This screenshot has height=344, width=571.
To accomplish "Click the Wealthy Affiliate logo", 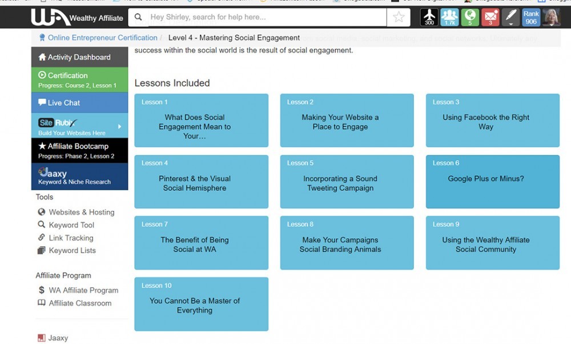I will coord(77,17).
